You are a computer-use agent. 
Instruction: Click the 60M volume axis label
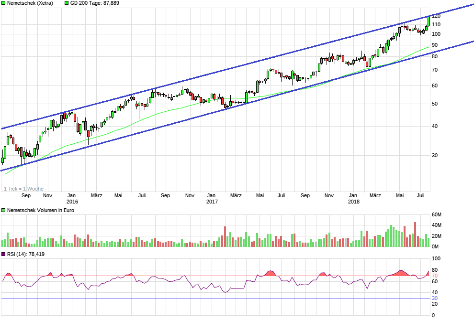[436, 214]
